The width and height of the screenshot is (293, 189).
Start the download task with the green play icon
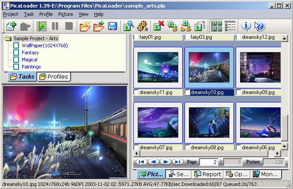point(42,26)
